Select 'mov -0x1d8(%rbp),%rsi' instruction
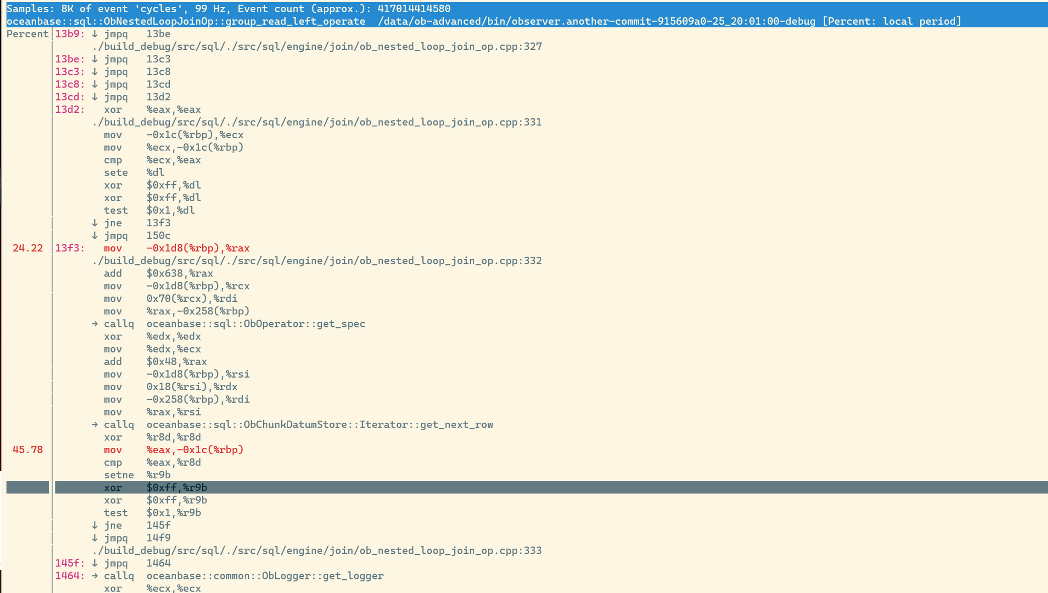 pos(177,374)
